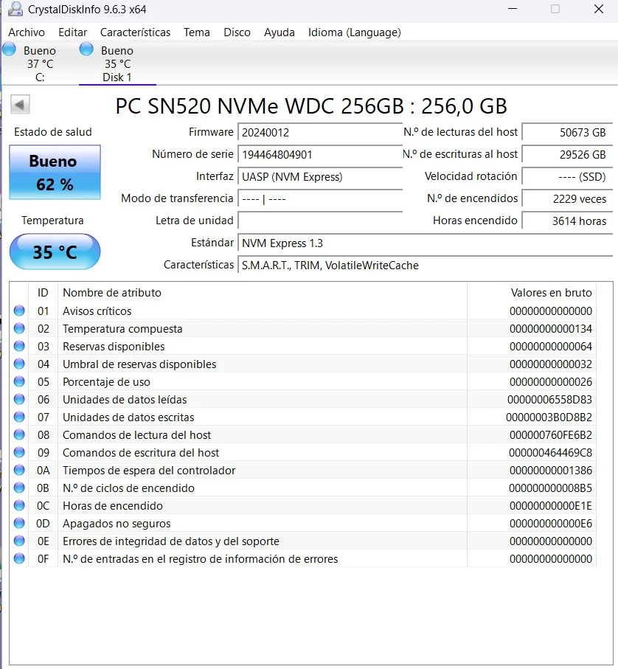Screen dimensions: 618x669
Task: Click status orb of Horas de encendido row
Action: 19,505
